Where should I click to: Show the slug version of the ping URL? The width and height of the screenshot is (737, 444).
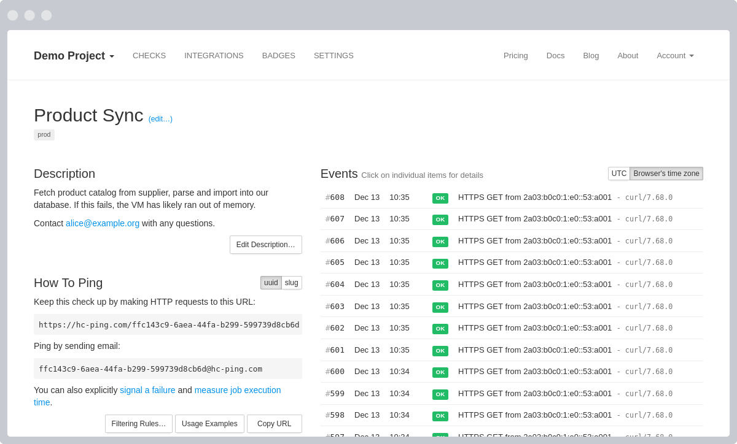point(291,283)
